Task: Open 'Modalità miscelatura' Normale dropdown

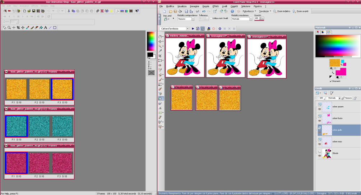Action: [251, 19]
